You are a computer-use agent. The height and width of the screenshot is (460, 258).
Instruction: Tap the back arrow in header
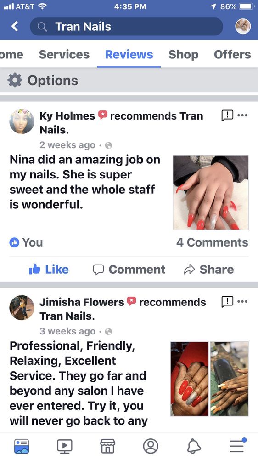click(15, 26)
